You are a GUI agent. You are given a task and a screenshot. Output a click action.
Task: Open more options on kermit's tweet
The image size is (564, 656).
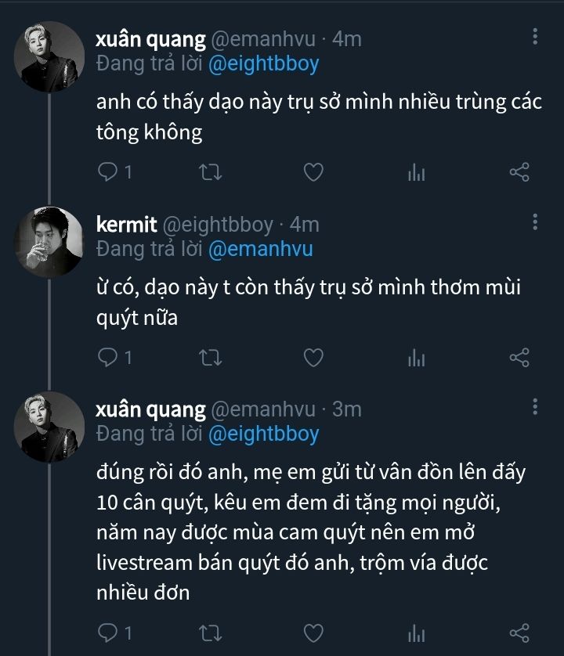535,222
